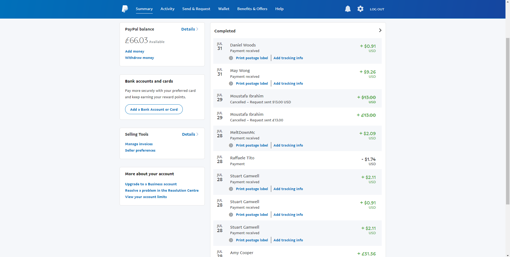Click the LOG OUT button

(x=377, y=9)
